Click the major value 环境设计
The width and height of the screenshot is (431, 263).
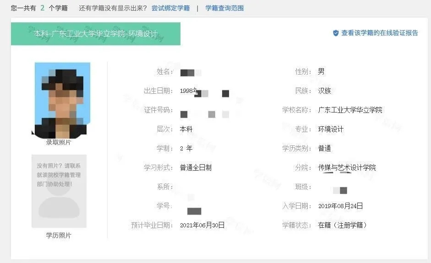pyautogui.click(x=331, y=129)
